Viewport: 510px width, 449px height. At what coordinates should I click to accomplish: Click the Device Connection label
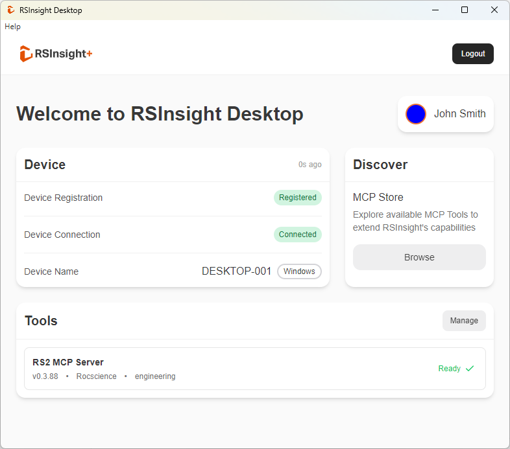(x=62, y=235)
